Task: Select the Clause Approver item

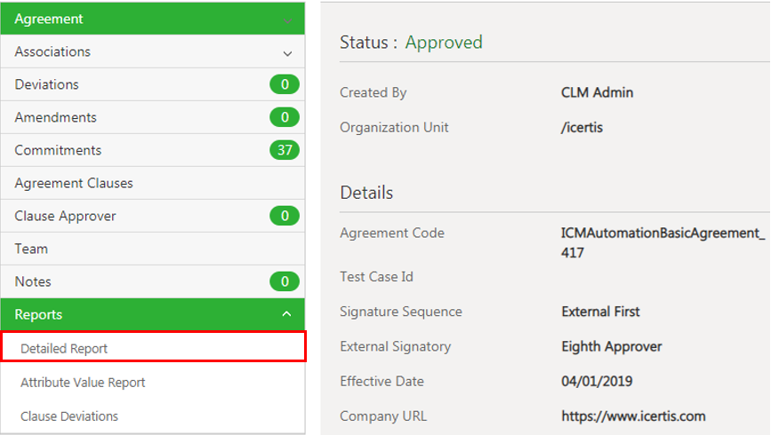Action: 66,216
